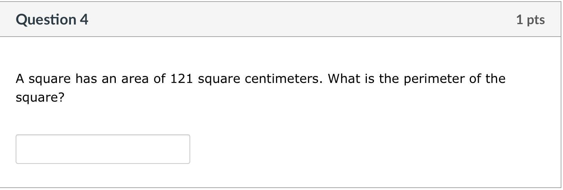Click the word square ending with question mark
Viewport: 563px width, 190px height.
click(39, 97)
